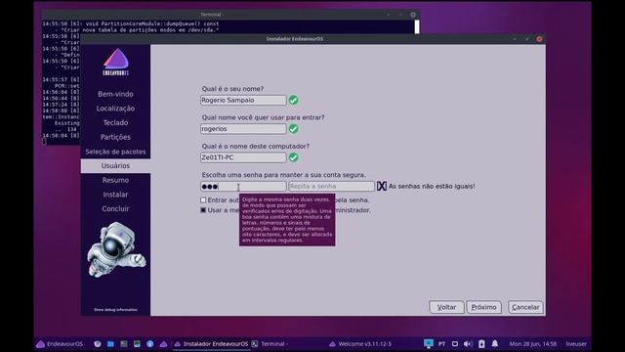Click the 'As senhas não estão iguais!' message
625x352 pixels.
[432, 187]
